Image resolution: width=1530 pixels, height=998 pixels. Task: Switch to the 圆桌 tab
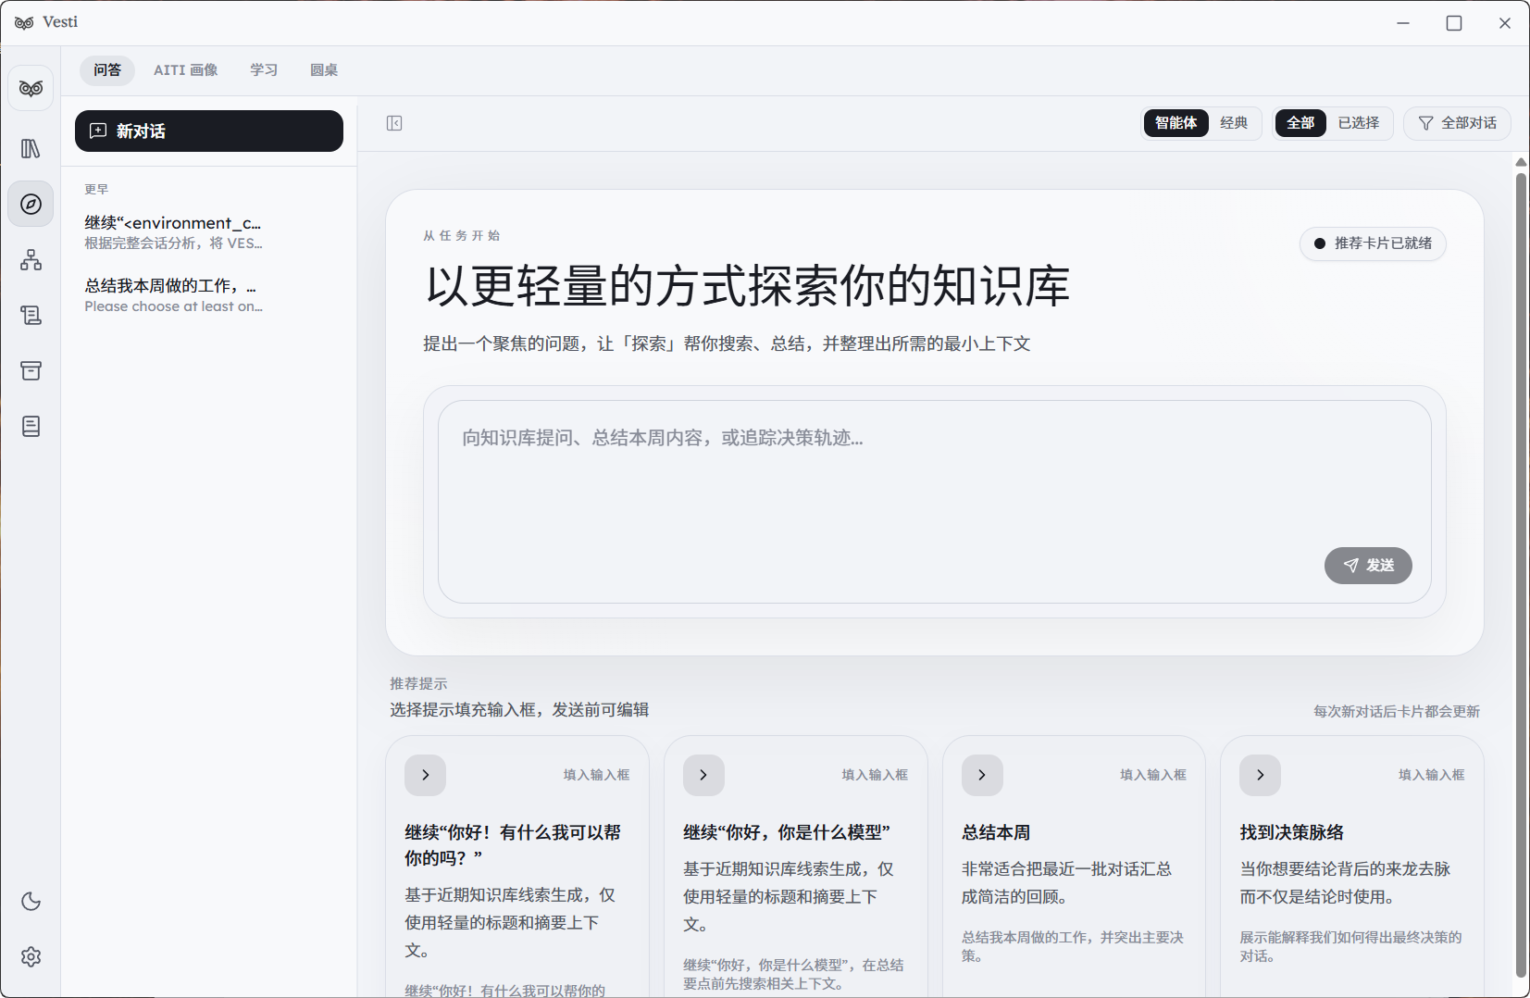(324, 70)
